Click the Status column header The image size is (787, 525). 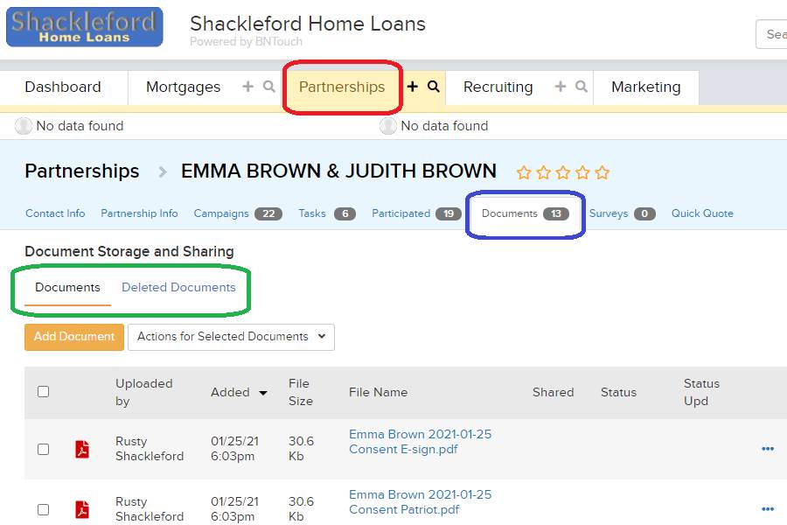(618, 392)
